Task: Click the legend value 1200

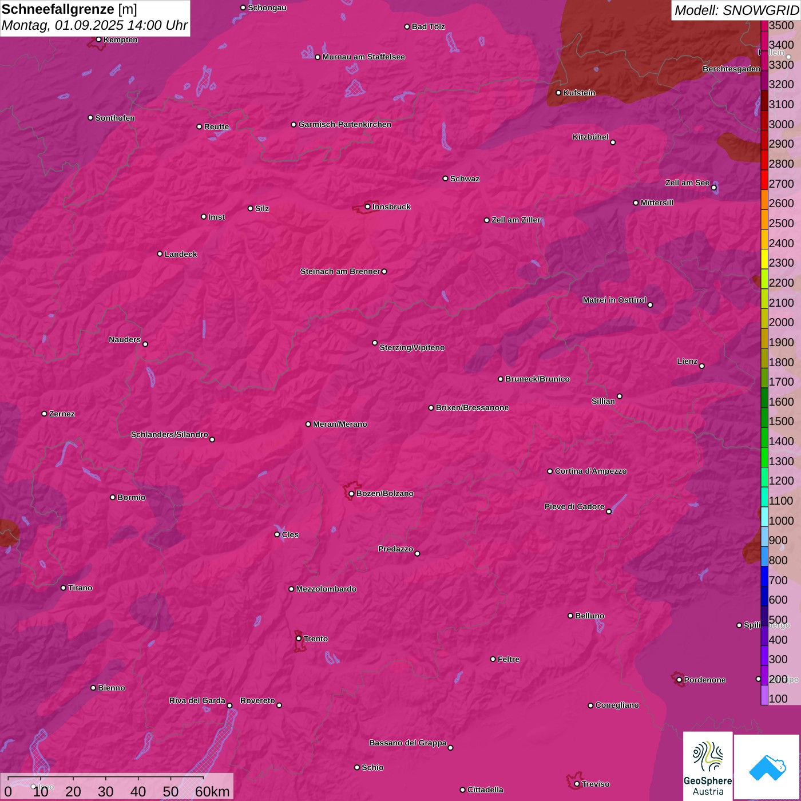Action: pyautogui.click(x=782, y=481)
